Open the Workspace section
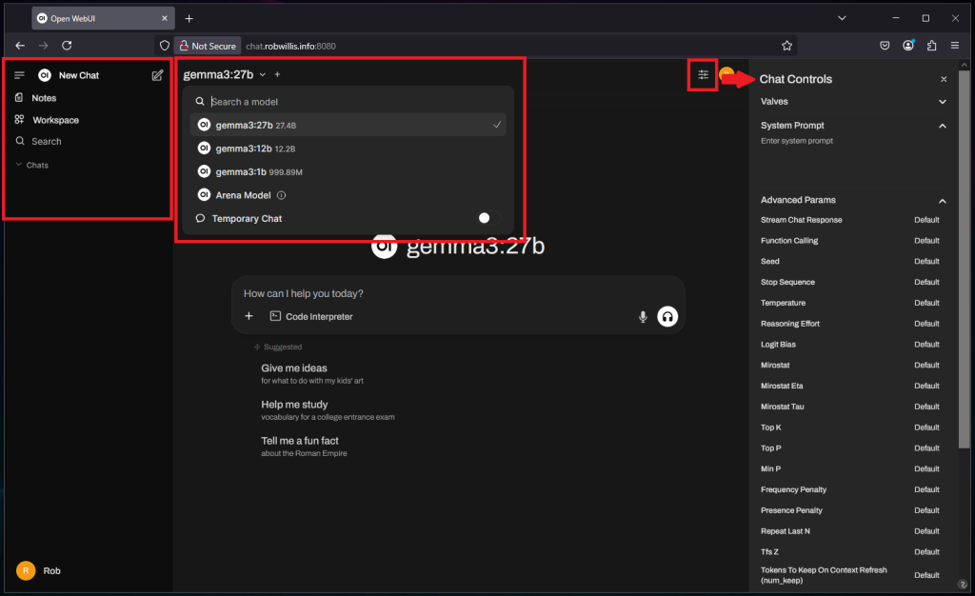This screenshot has height=596, width=975. [x=53, y=119]
